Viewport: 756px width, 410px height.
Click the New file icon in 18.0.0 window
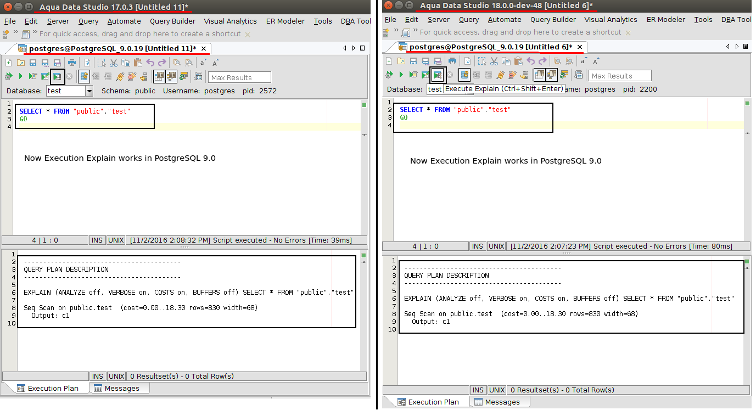coord(389,61)
